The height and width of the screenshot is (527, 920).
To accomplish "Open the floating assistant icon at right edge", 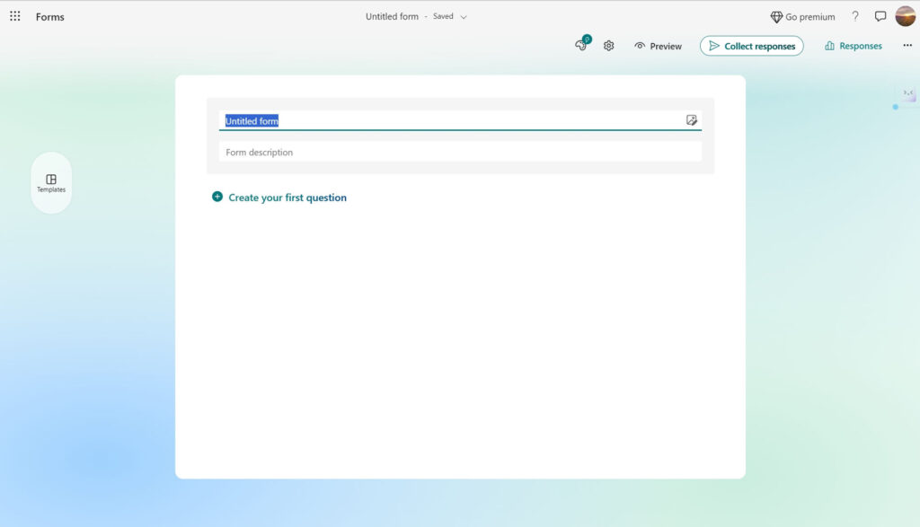I will click(908, 94).
